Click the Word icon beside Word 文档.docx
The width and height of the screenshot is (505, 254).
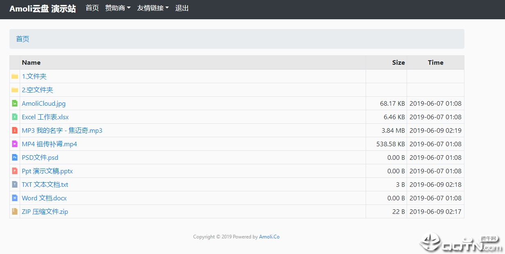coord(15,198)
